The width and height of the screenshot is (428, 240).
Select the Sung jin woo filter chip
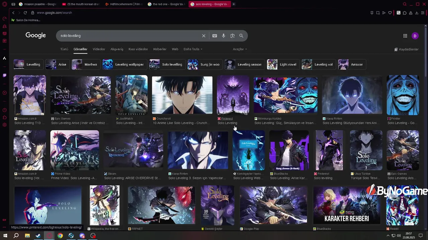click(205, 64)
